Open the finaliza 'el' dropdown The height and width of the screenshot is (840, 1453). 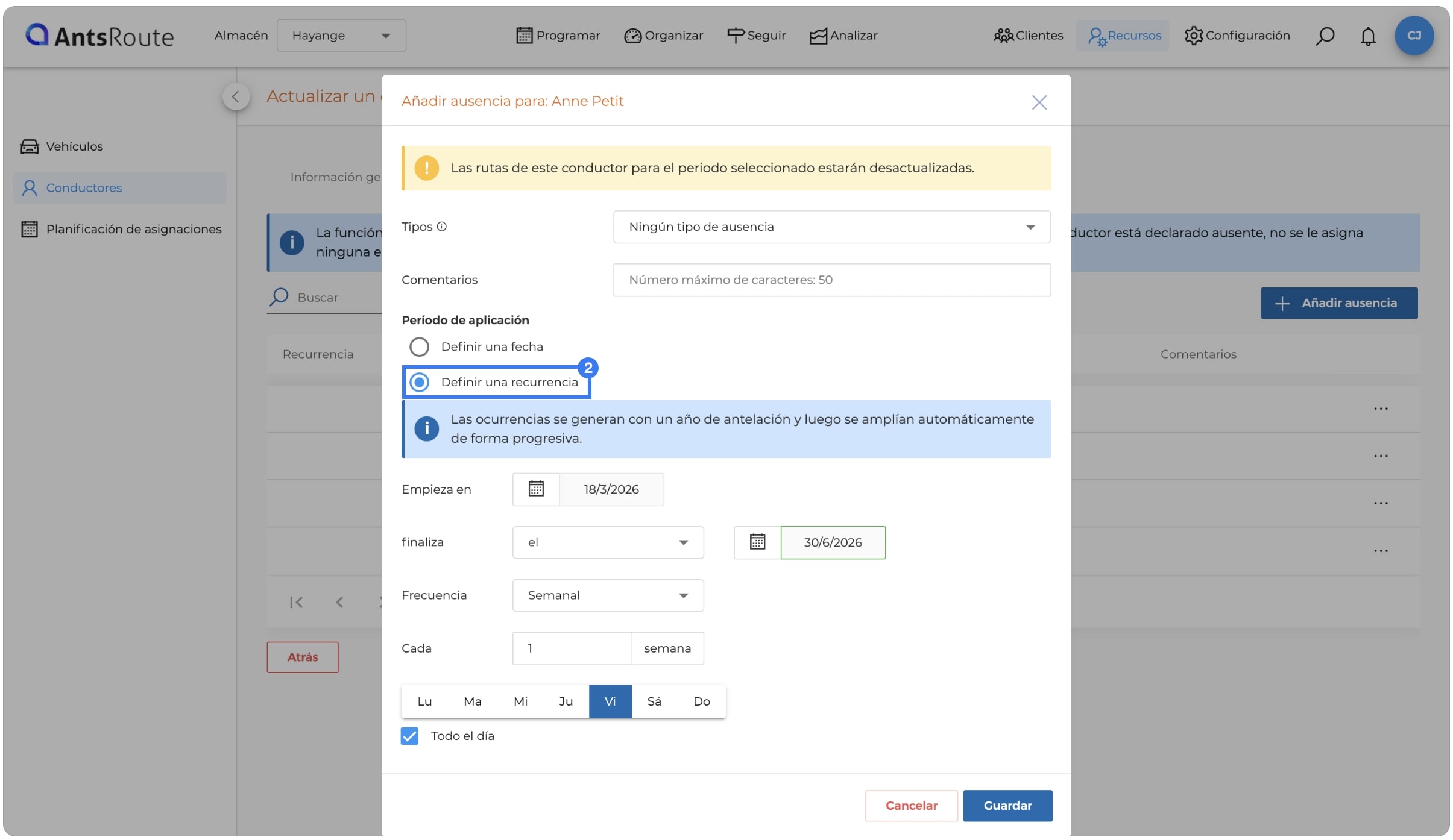tap(608, 542)
